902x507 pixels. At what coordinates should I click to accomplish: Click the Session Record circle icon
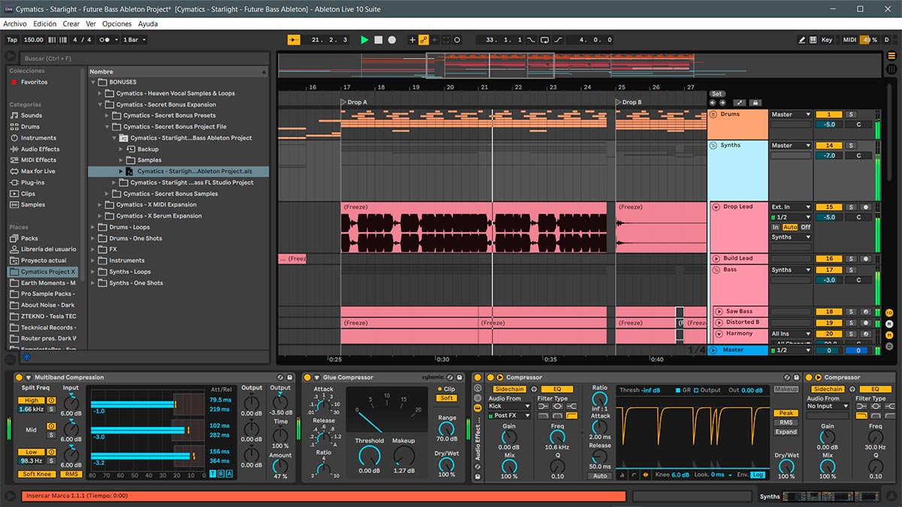coord(458,40)
